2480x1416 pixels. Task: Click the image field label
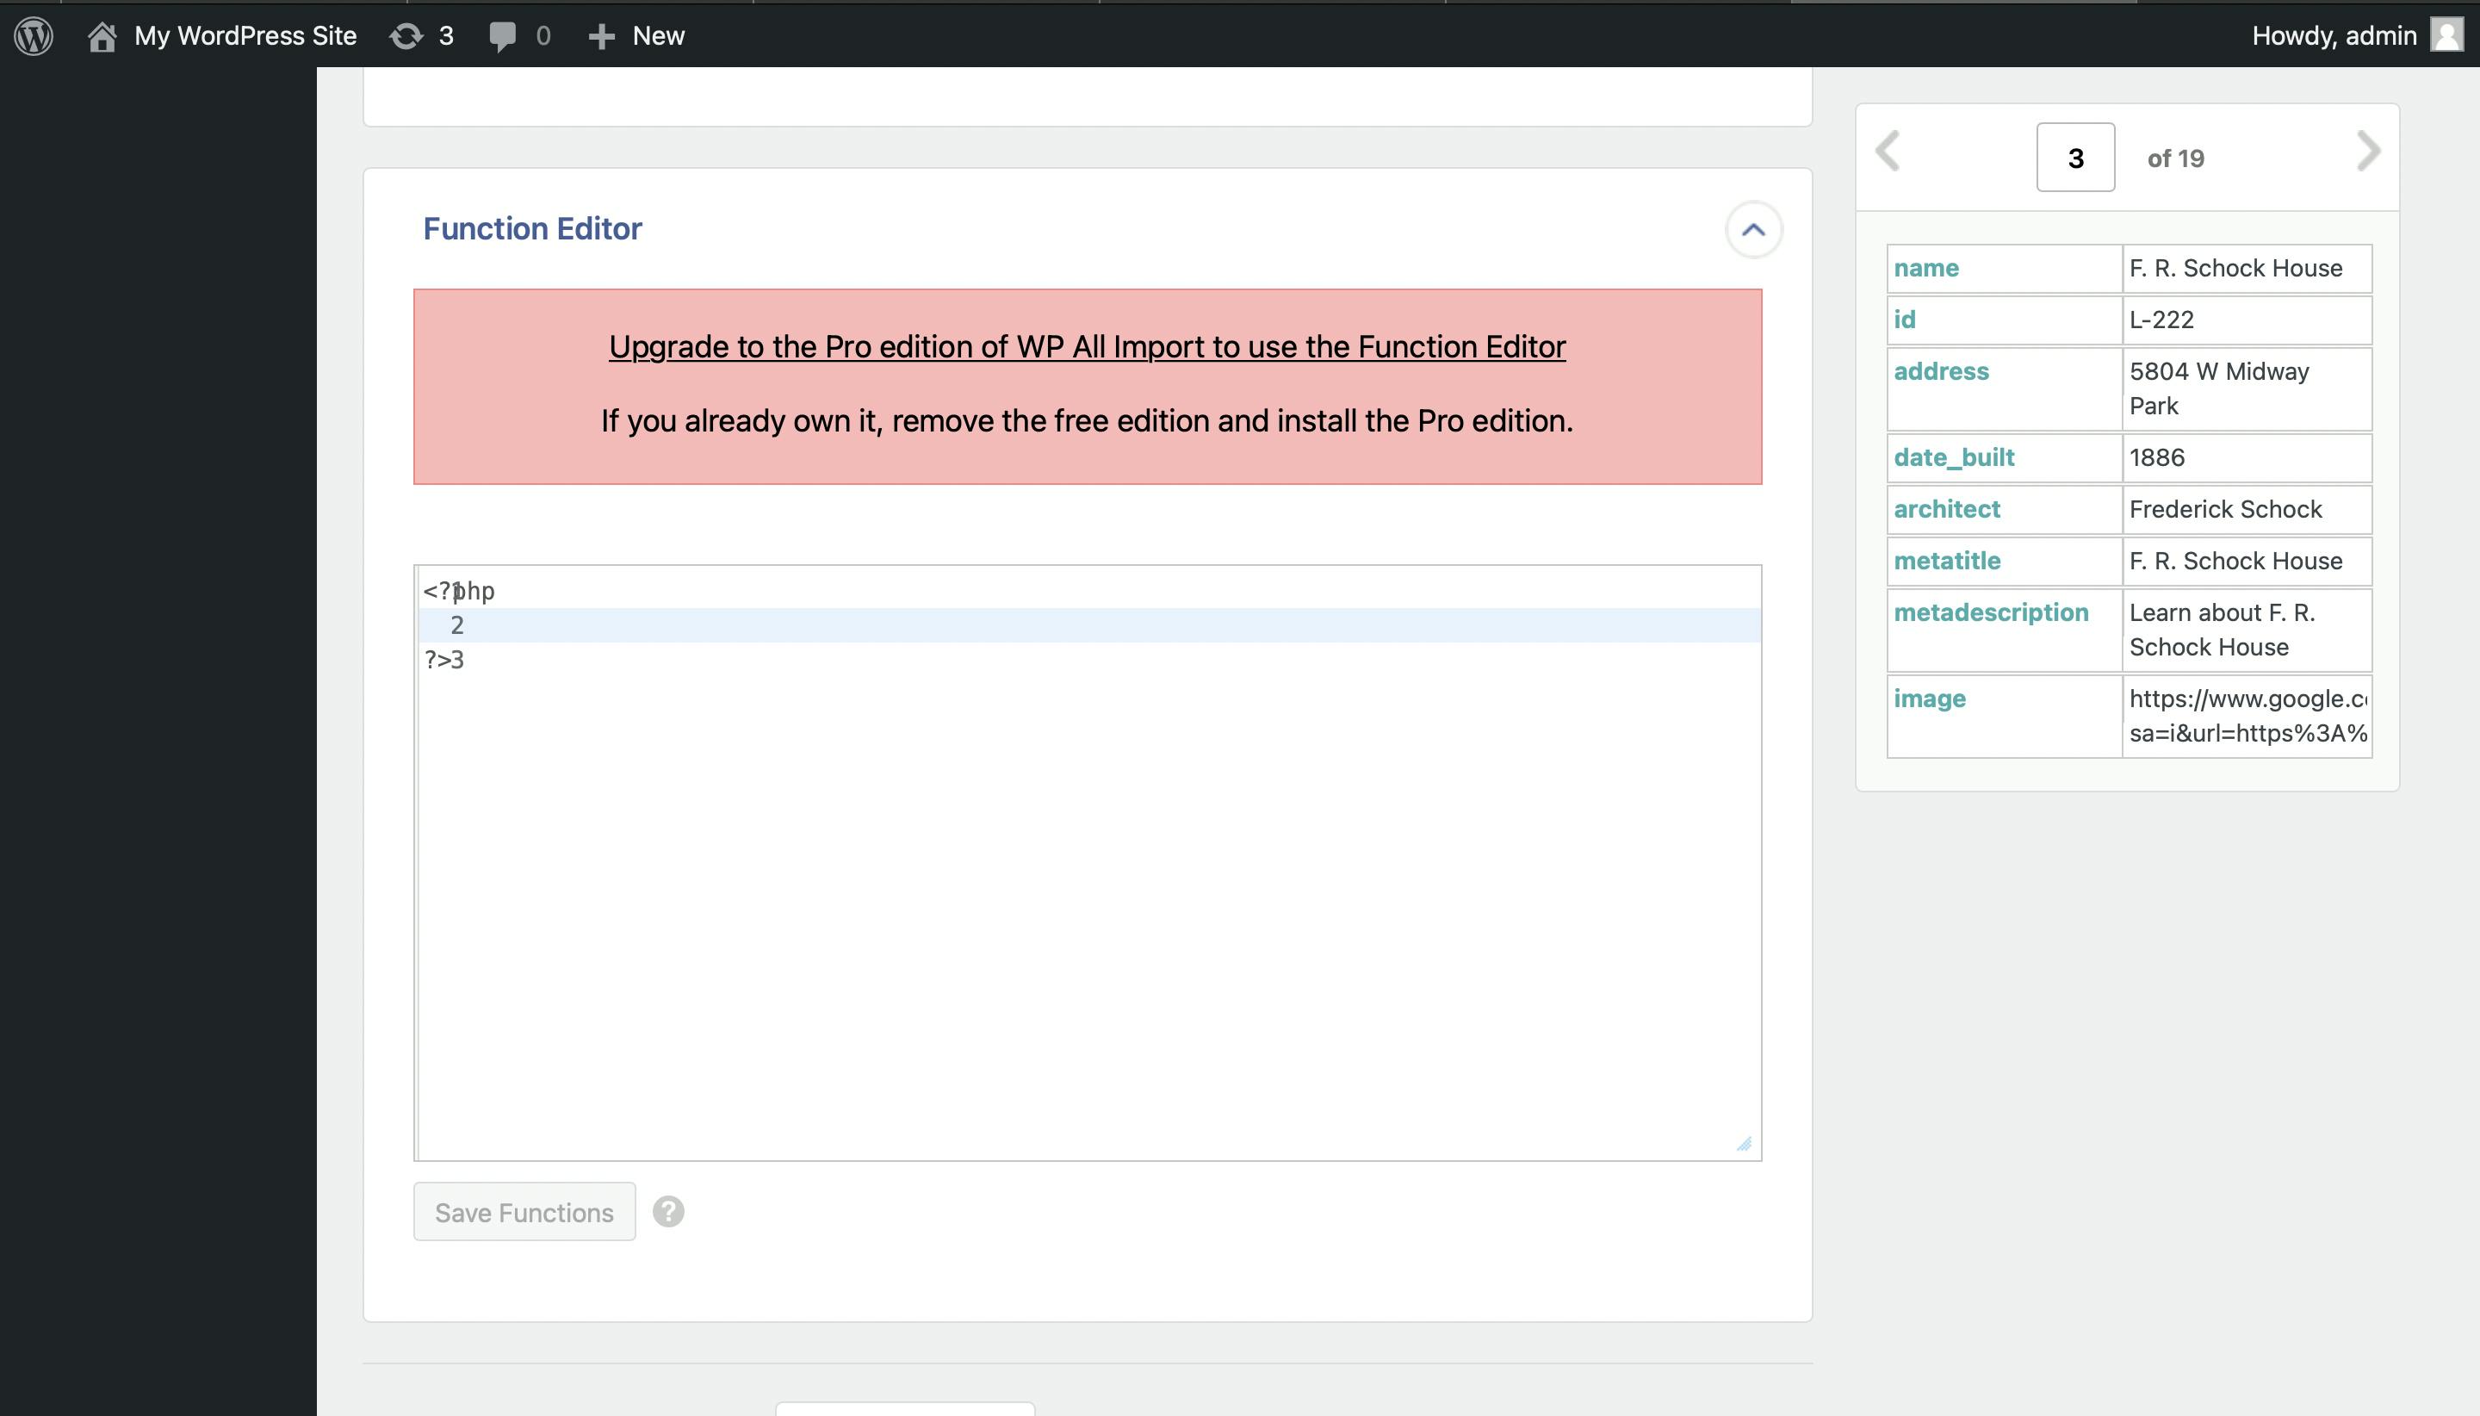coord(1929,699)
